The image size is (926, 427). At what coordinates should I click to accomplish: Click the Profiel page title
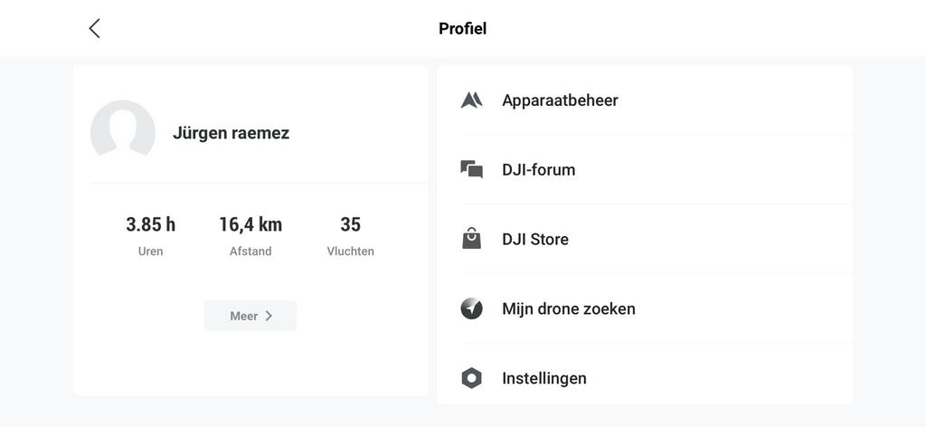click(x=463, y=28)
